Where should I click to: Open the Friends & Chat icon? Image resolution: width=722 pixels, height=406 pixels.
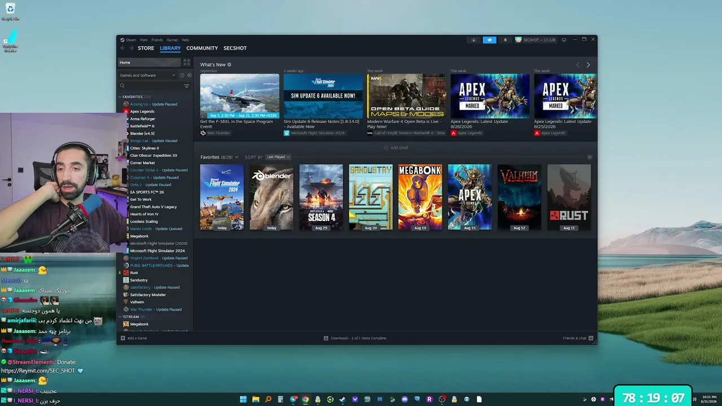click(x=591, y=338)
